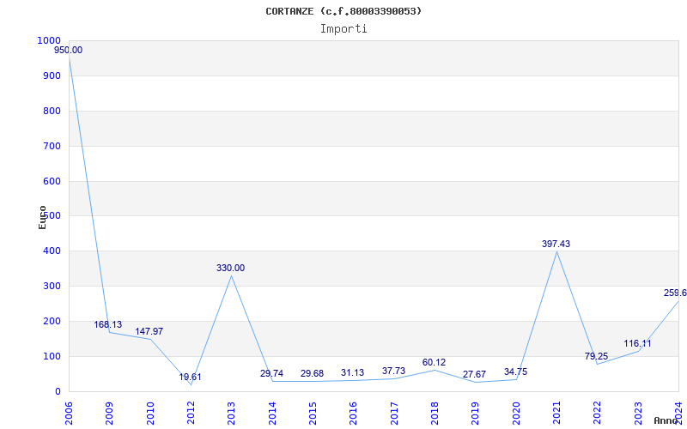The height and width of the screenshot is (429, 687).
Task: Click the 2016 x-axis year label
Action: (x=354, y=413)
